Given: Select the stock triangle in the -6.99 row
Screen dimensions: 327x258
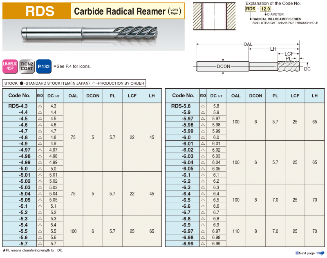Looking at the screenshot, I should coord(203,244).
